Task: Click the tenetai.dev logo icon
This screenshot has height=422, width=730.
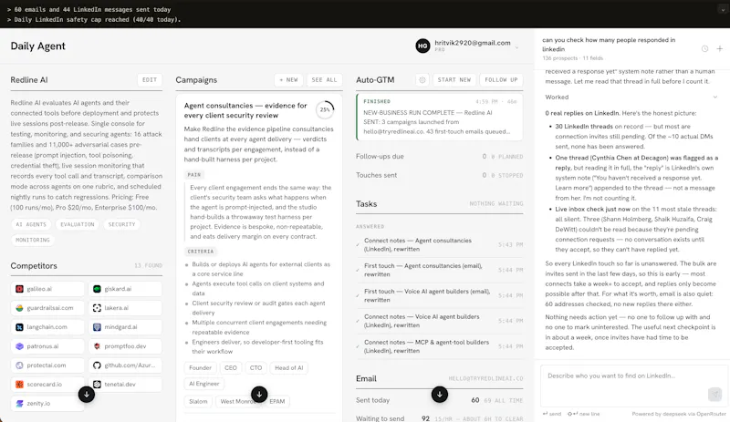Action: tap(97, 385)
